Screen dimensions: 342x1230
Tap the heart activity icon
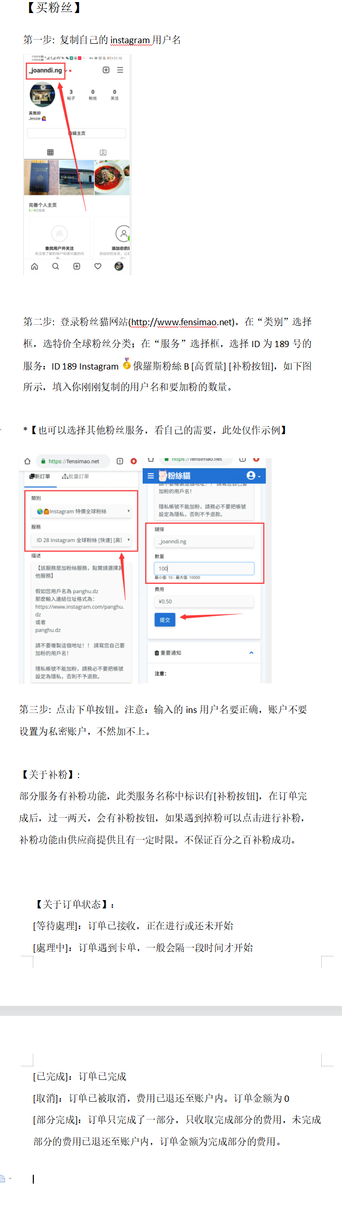click(x=98, y=266)
